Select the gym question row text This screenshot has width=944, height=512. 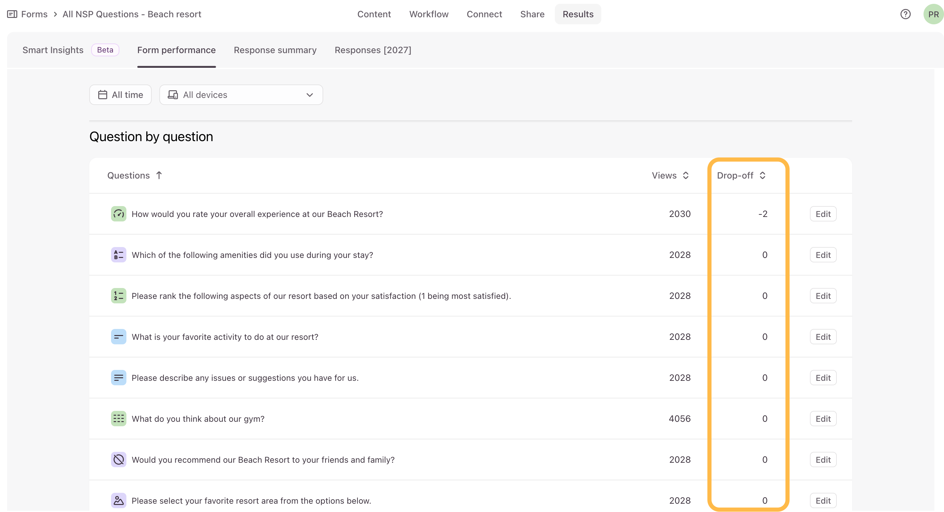(x=198, y=419)
